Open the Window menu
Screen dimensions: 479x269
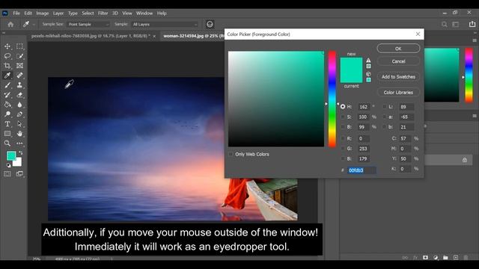point(144,13)
